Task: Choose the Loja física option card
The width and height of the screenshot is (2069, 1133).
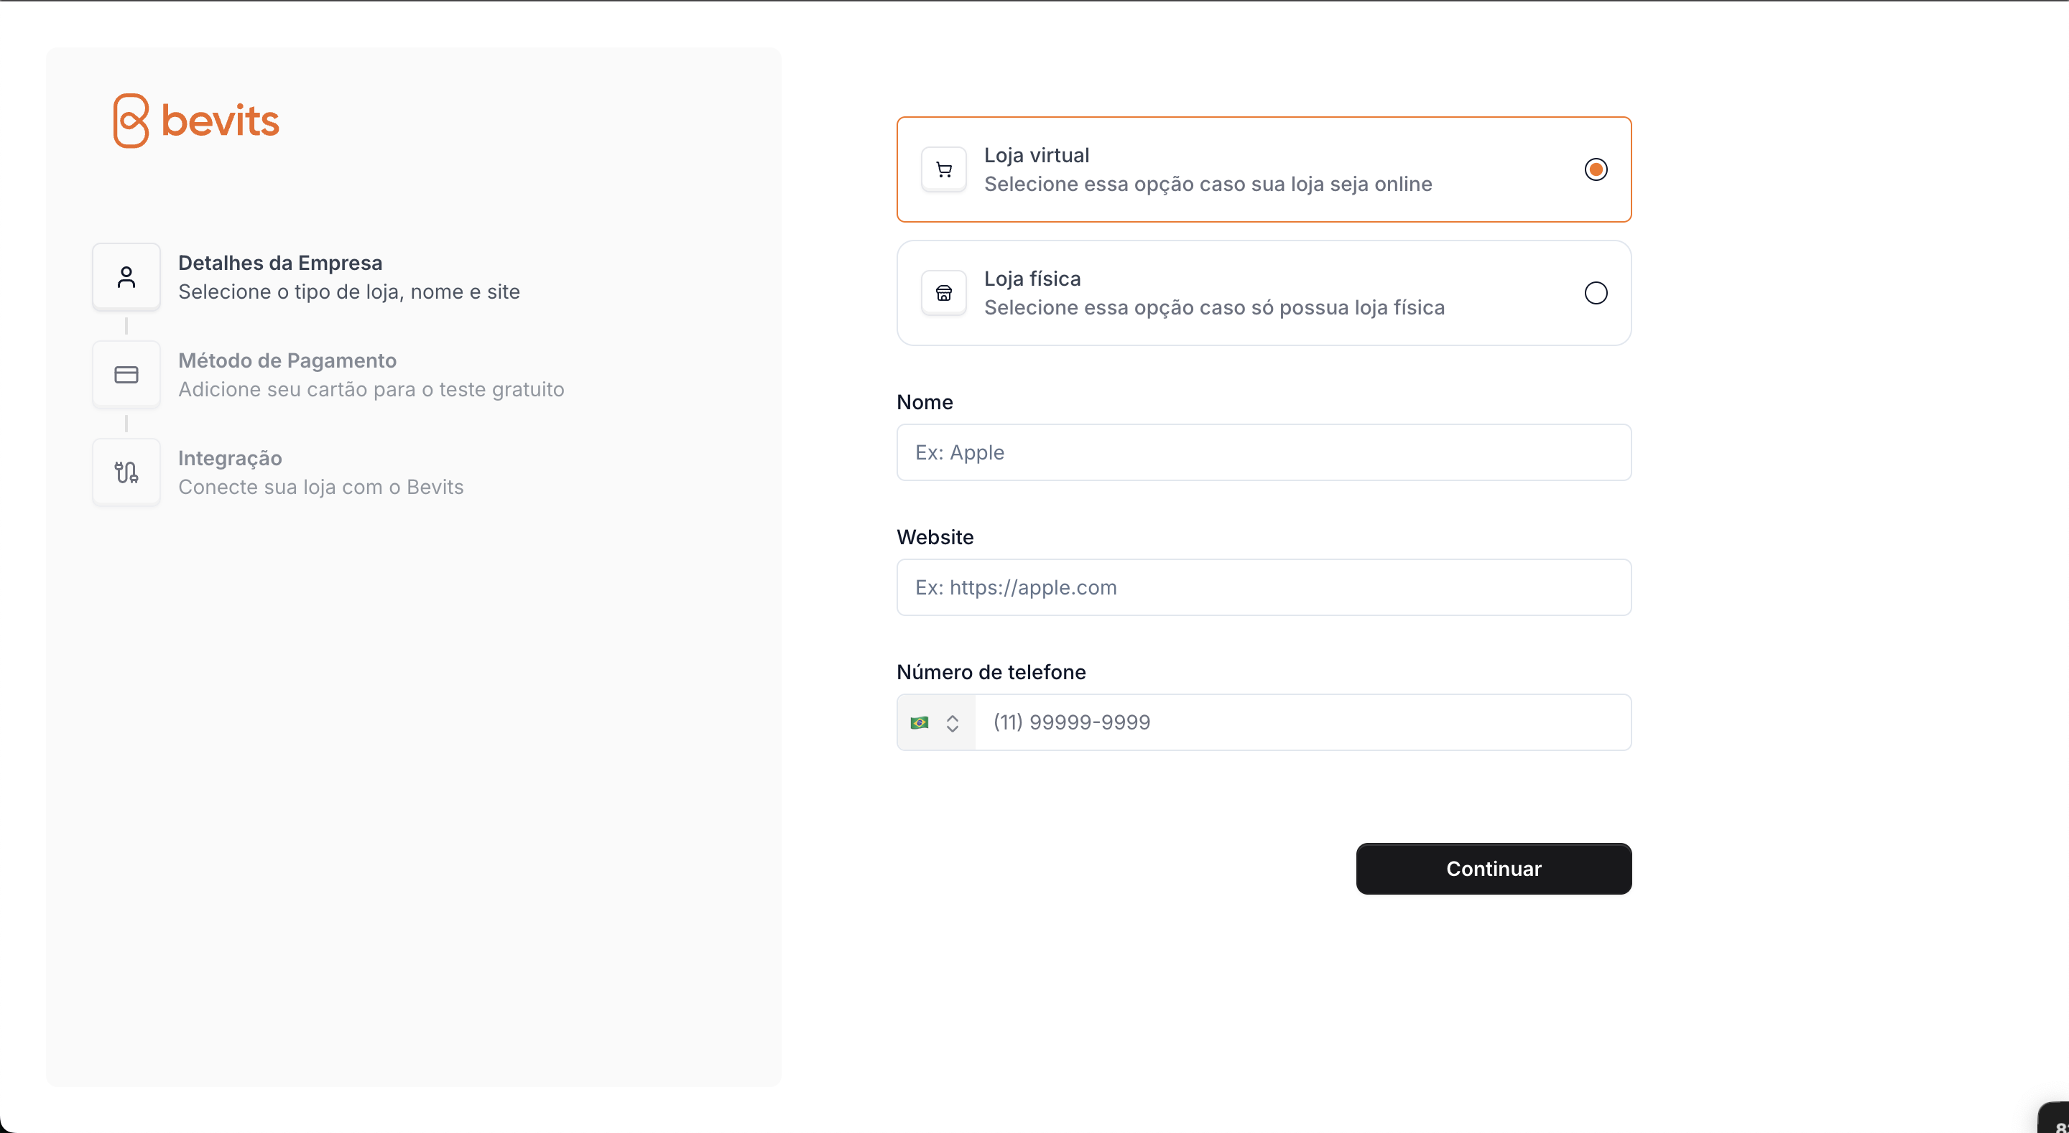Action: point(1263,293)
